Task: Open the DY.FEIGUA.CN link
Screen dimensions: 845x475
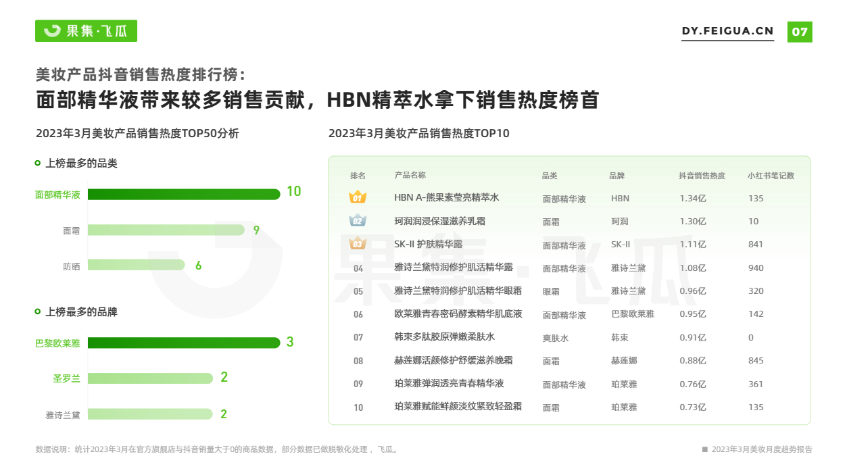Action: click(727, 31)
